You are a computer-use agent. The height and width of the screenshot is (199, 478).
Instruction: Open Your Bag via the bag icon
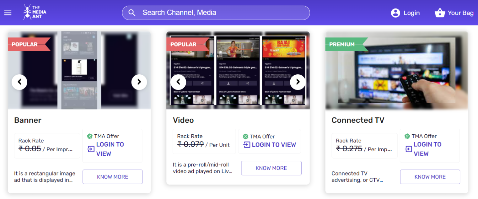point(440,13)
